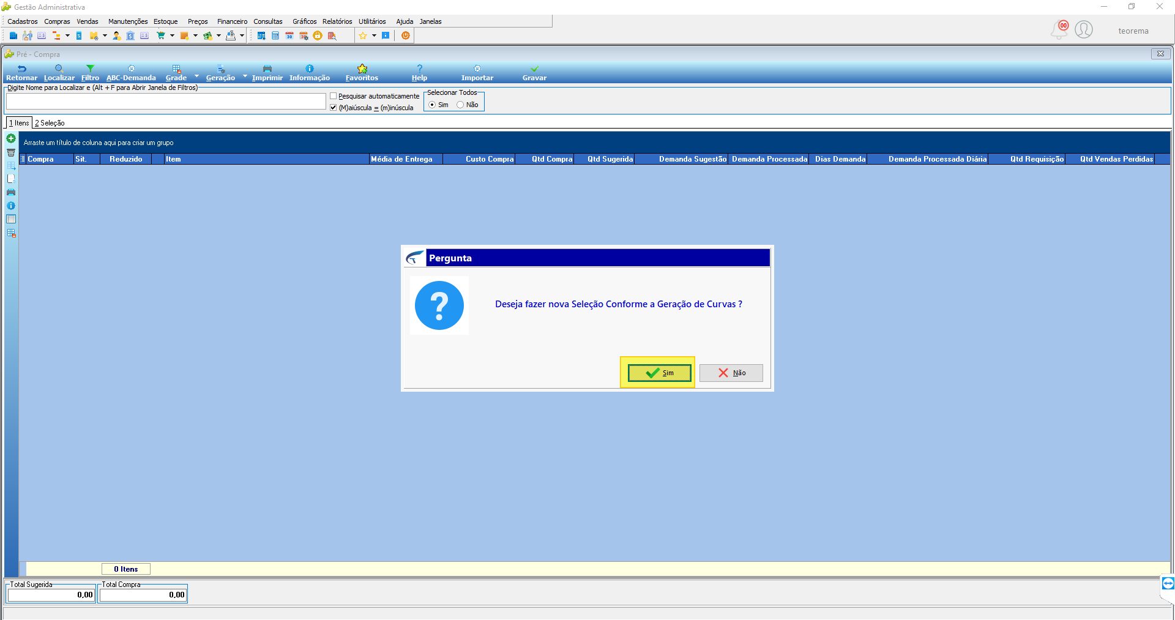The height and width of the screenshot is (620, 1175).
Task: Expand the dropdown arrow beside Geração
Action: click(x=245, y=77)
